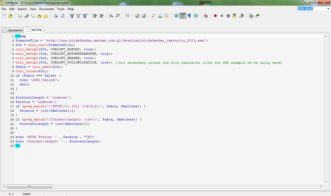Click 'CURLOPT_NOBODY' on line 4
Screen dimensions: 331x196
click(65, 49)
